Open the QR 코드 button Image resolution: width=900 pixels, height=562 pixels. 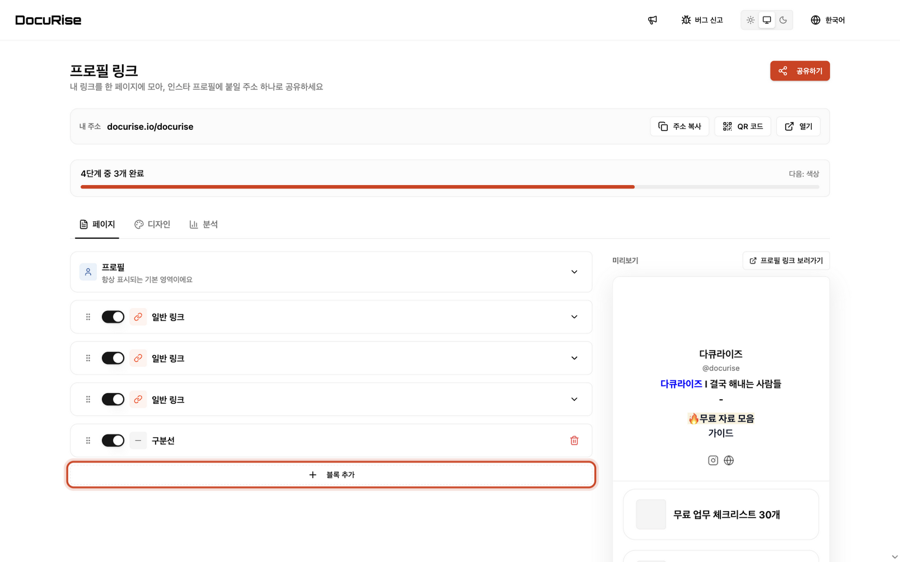(x=742, y=126)
